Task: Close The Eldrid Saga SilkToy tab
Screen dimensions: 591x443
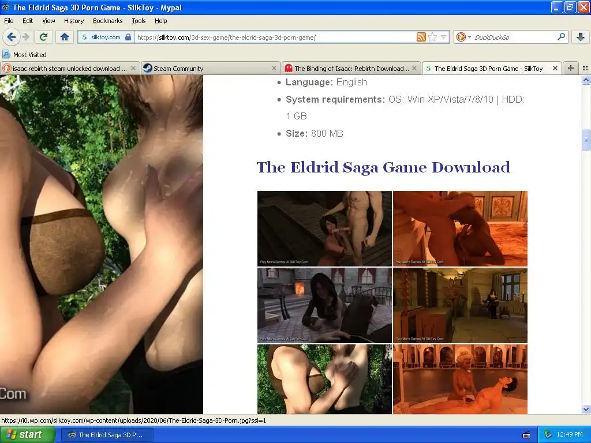Action: [x=555, y=68]
